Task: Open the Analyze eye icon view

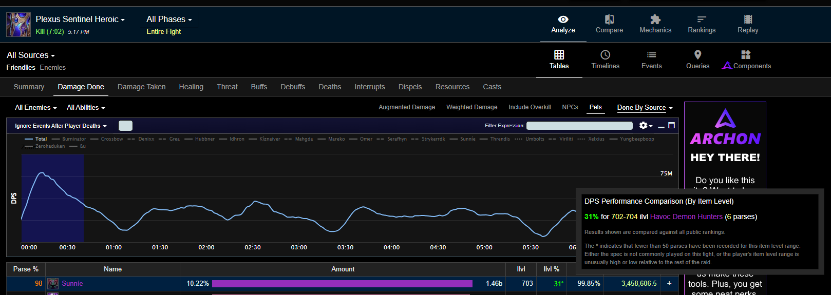Action: (x=563, y=24)
